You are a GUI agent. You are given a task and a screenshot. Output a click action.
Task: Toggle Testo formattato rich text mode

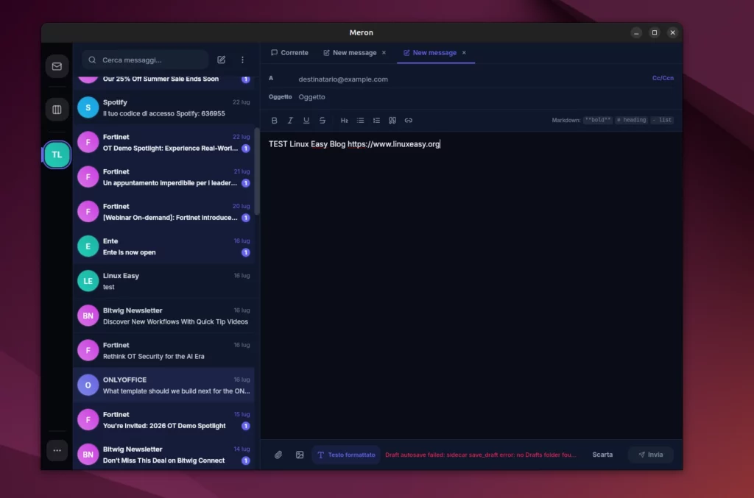346,455
